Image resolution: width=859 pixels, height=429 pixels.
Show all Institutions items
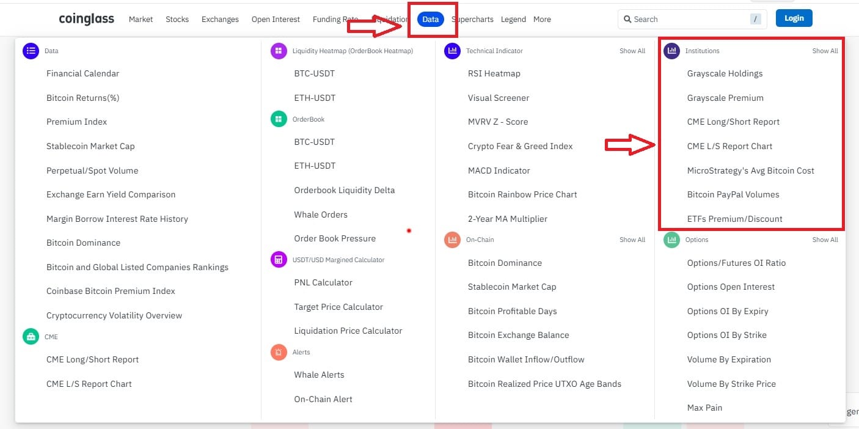[x=825, y=51]
